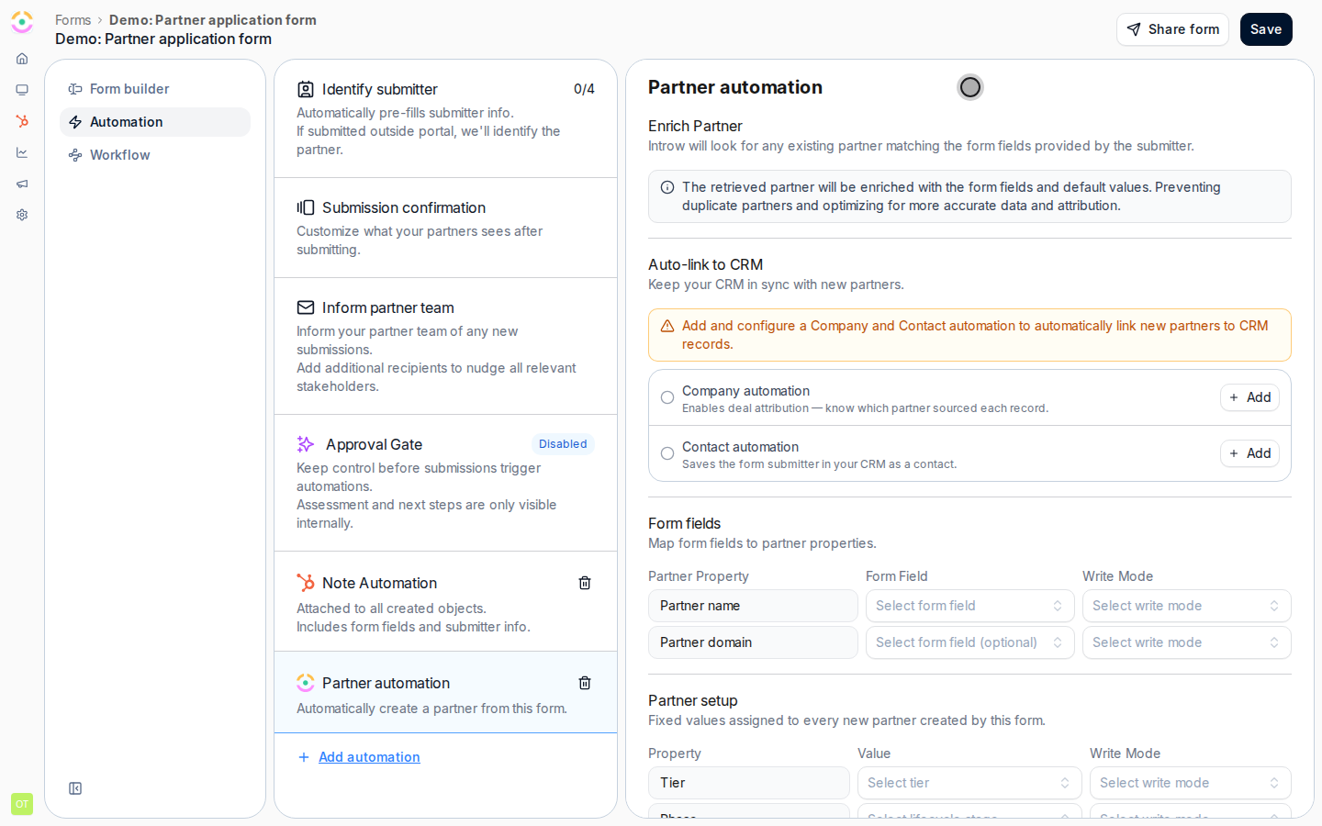This screenshot has width=1322, height=826.
Task: Add a Company automation
Action: pyautogui.click(x=1249, y=397)
